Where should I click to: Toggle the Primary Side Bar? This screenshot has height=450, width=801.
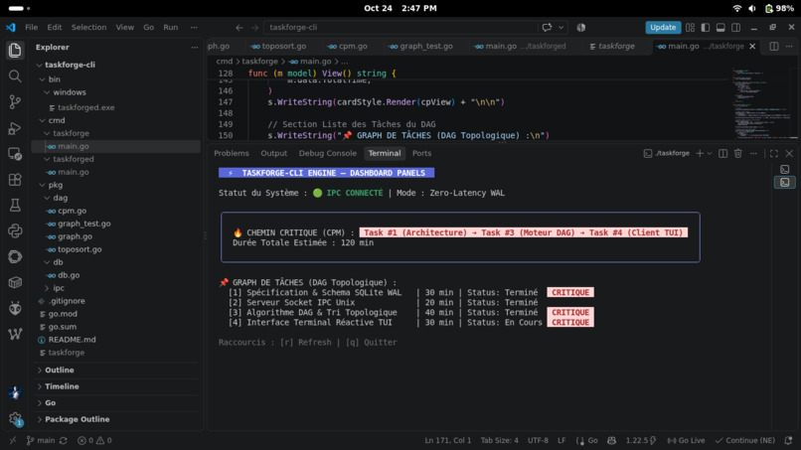pos(706,28)
